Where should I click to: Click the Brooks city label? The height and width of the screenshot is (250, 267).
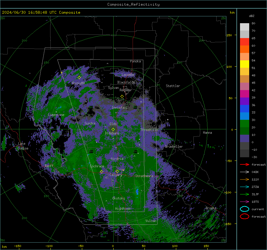click(211, 208)
